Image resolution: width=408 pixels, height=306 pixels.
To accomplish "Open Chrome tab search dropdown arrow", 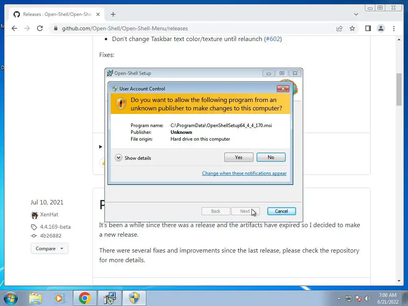I will coord(356,14).
